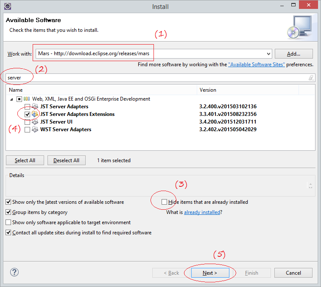
Task: Click the Details pane scroll down arrow
Action: pos(310,187)
